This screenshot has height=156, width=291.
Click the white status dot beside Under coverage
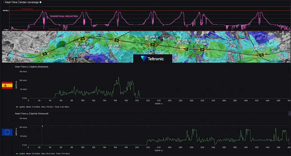[x=41, y=2]
